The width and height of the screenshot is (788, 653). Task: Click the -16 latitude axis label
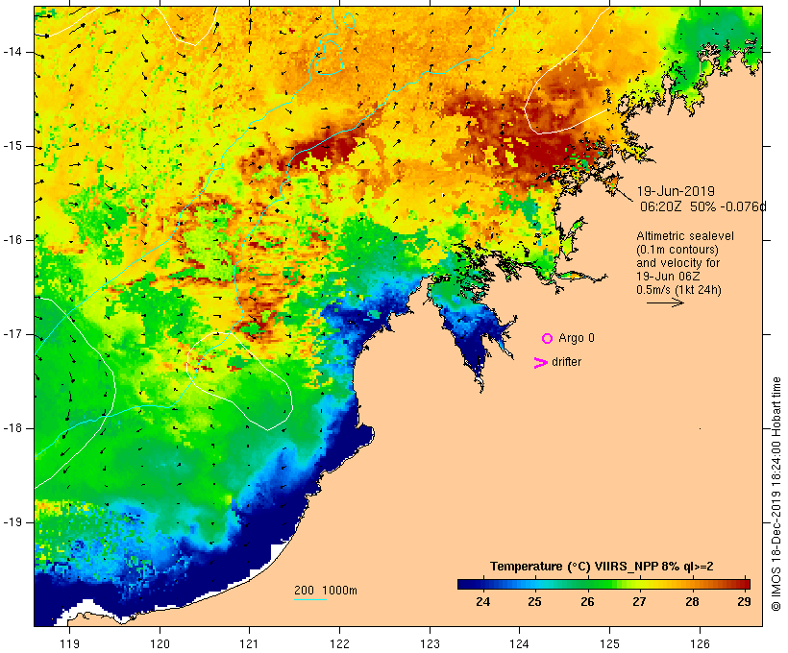click(12, 240)
